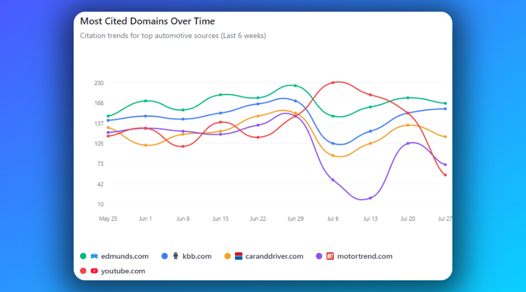Click the '10' y-axis value
The height and width of the screenshot is (292, 526).
point(101,204)
